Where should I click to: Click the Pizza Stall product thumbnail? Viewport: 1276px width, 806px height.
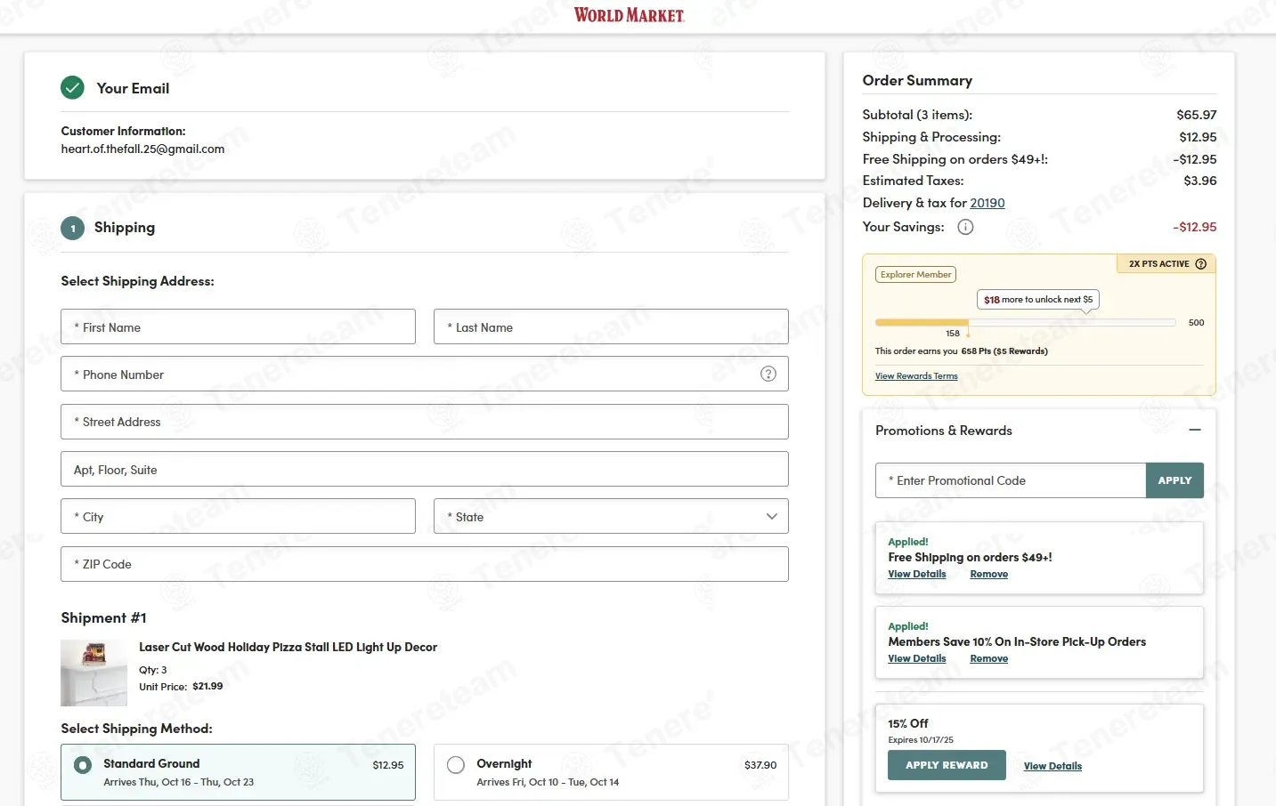pyautogui.click(x=93, y=673)
